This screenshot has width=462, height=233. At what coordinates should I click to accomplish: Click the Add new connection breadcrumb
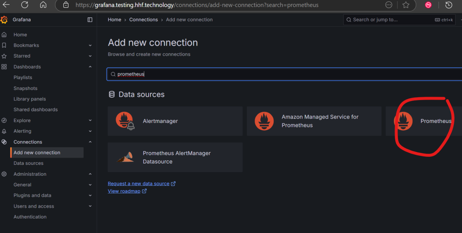(189, 20)
